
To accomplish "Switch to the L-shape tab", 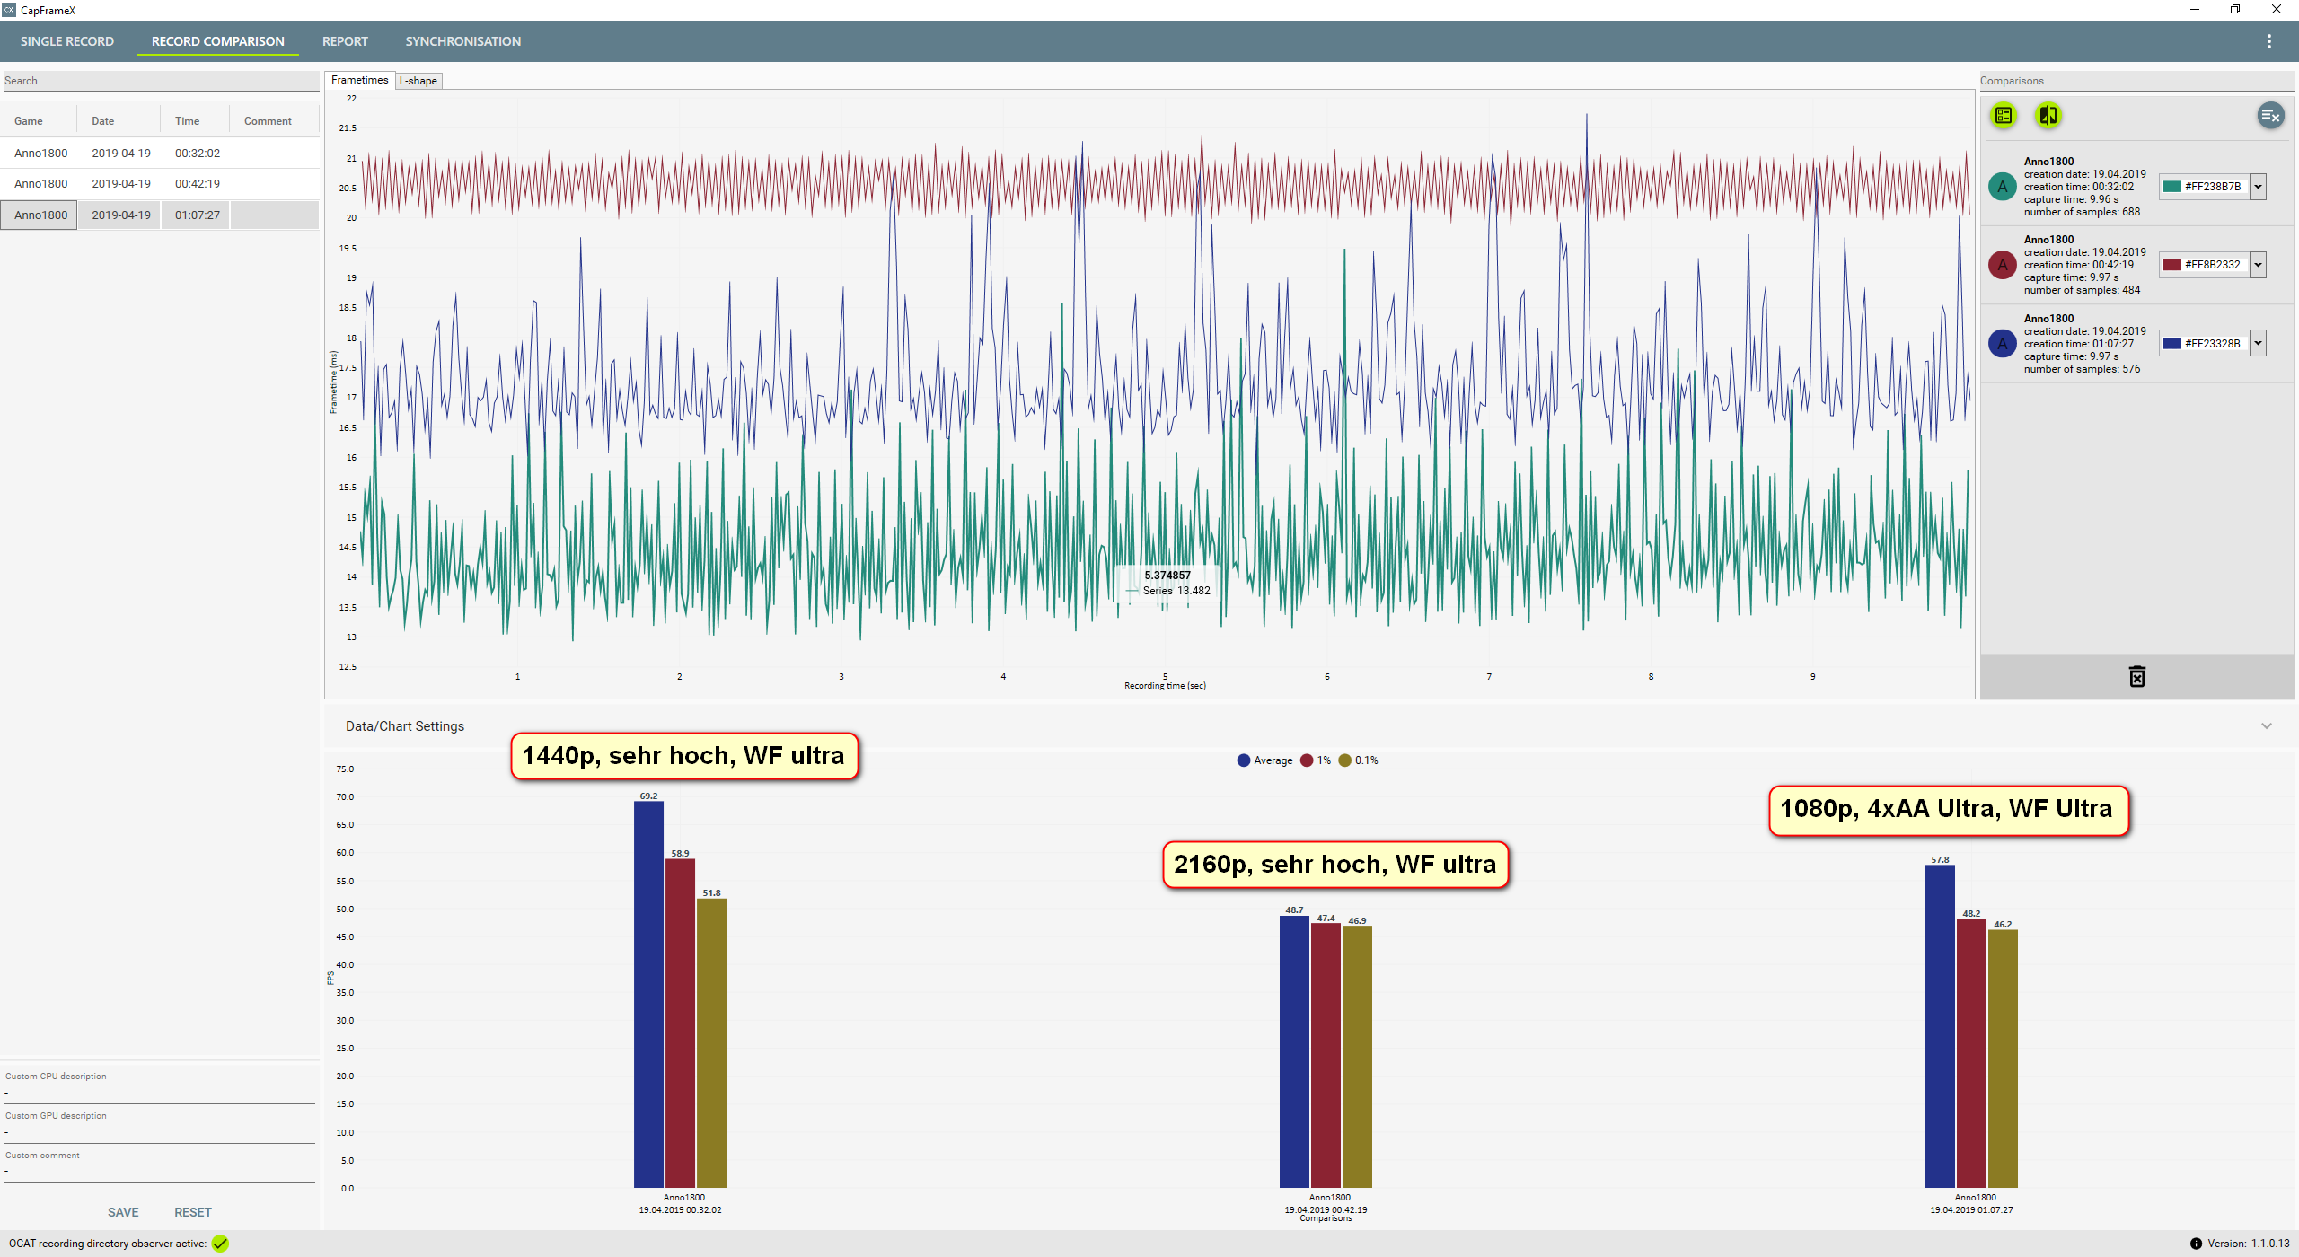I will [418, 81].
